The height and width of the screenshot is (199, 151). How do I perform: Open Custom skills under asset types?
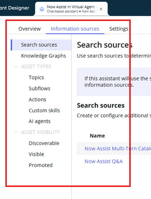44,110
